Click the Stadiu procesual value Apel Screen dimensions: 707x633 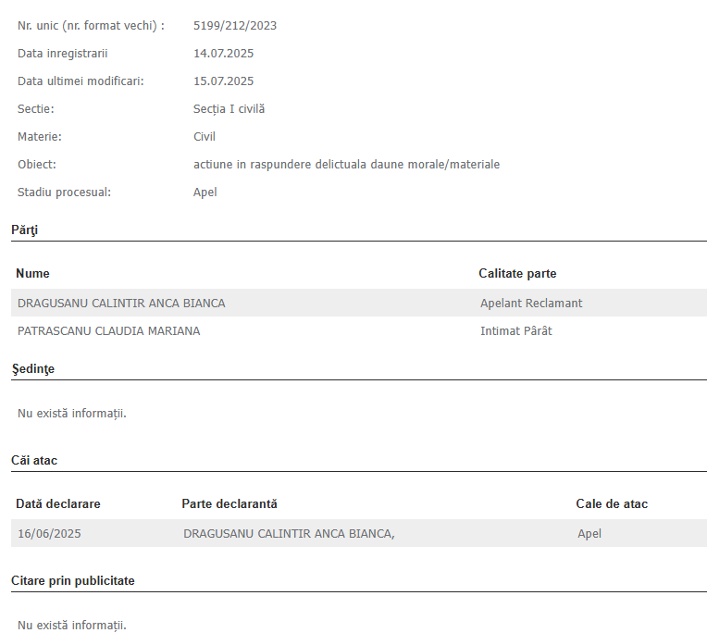[205, 192]
